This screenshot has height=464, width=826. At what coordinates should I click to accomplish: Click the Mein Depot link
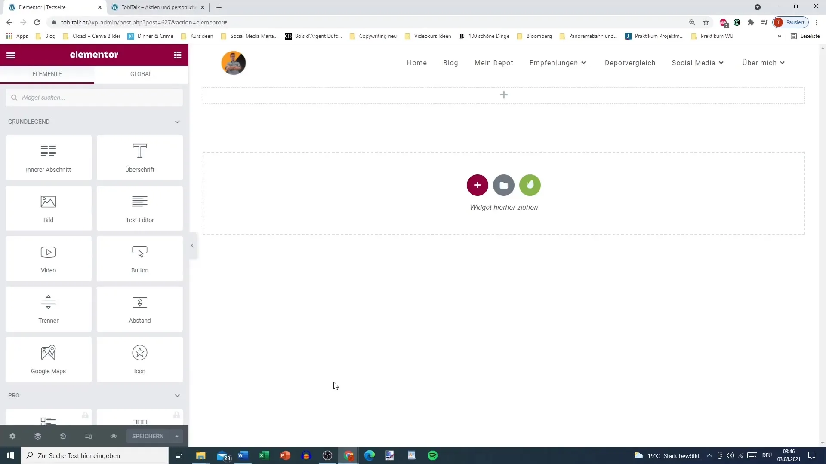(x=493, y=63)
